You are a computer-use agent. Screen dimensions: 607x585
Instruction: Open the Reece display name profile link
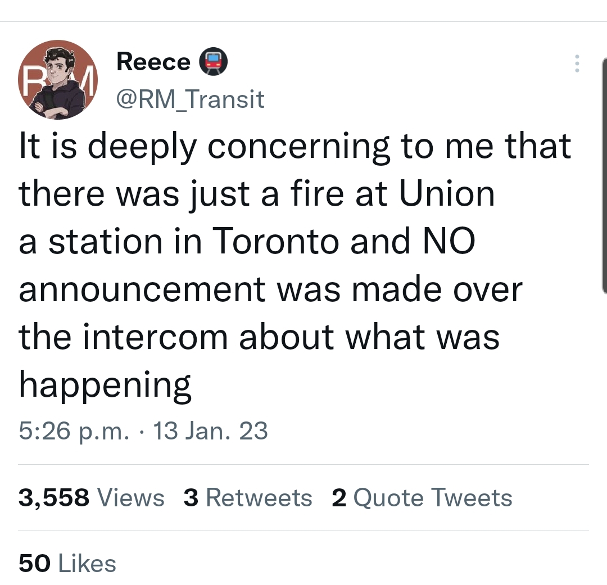click(153, 62)
